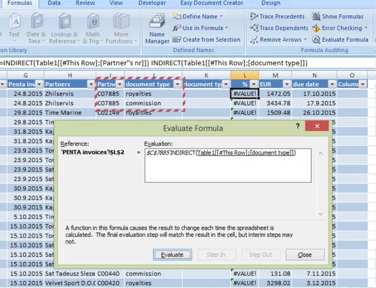Click Create from Selection
This screenshot has height=288, width=376.
click(206, 39)
